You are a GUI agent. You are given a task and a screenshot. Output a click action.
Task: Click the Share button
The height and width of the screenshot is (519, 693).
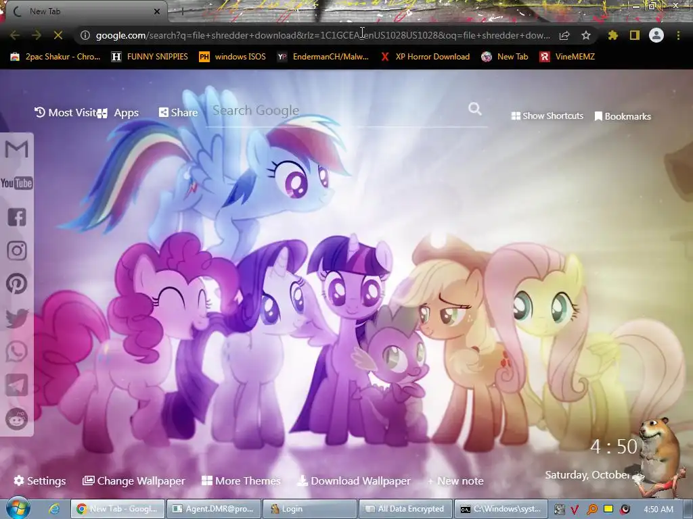tap(179, 113)
